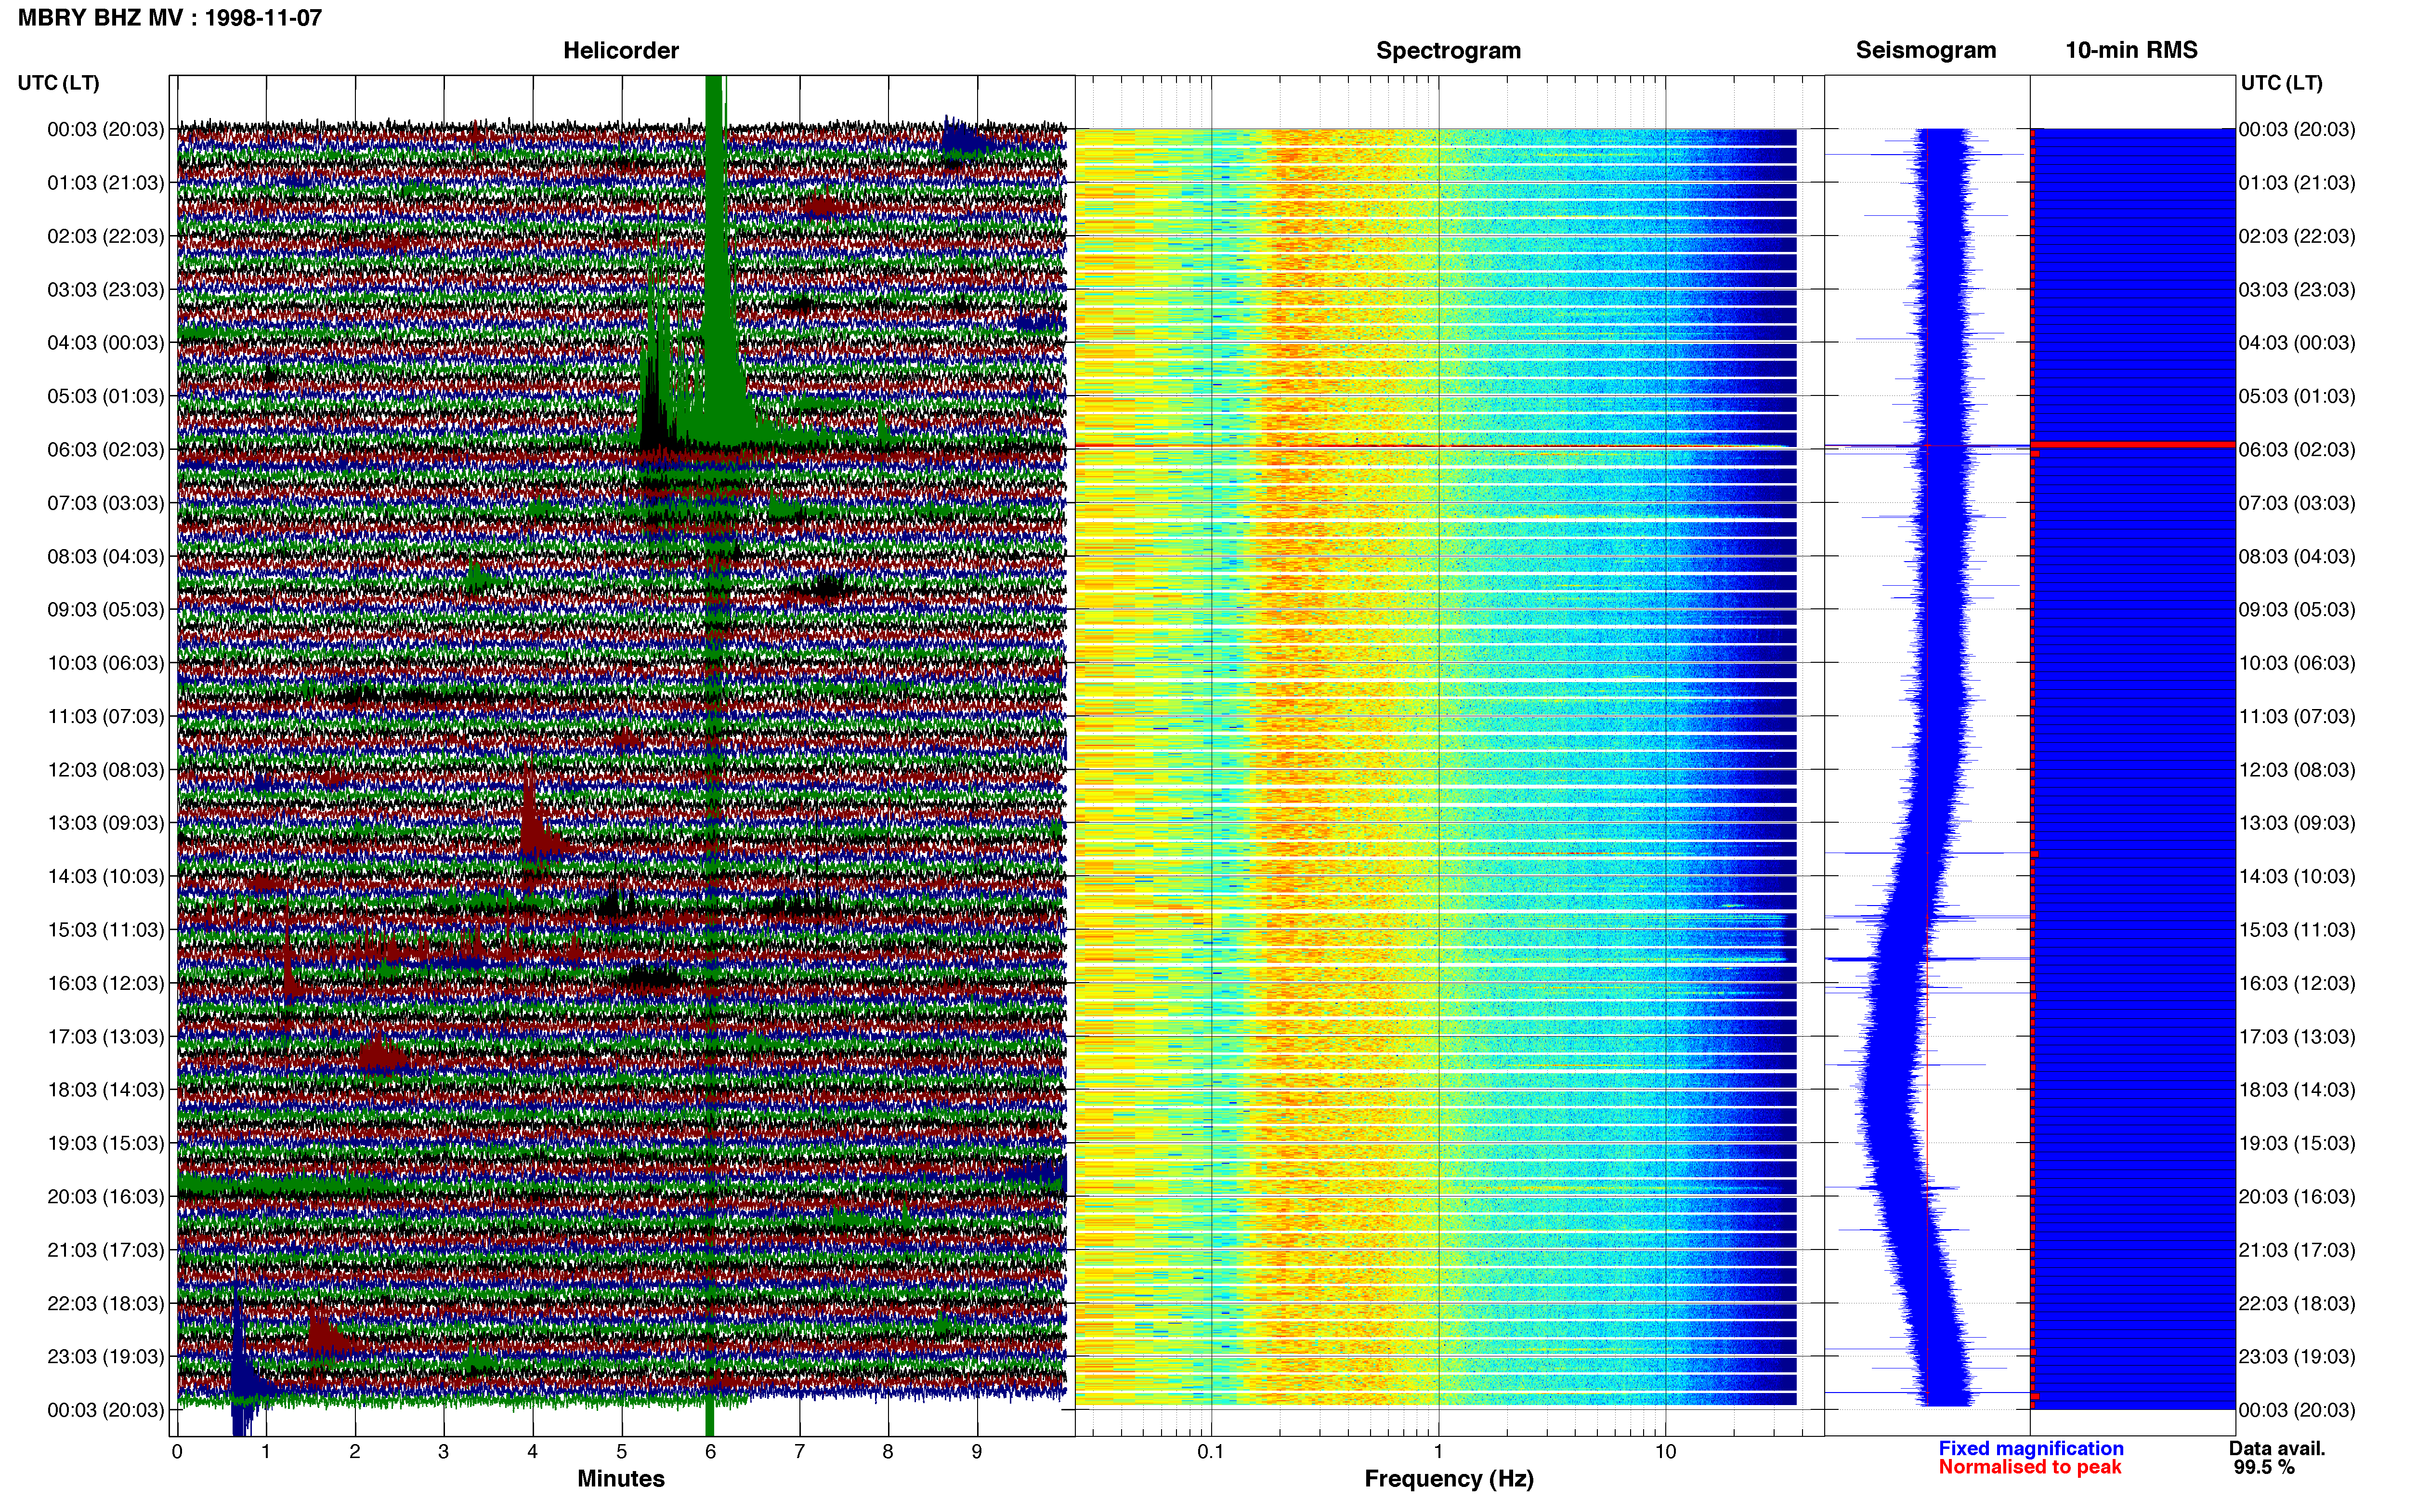The image size is (2417, 1512).
Task: Click left time label 22:03 (18:03)
Action: [x=106, y=1303]
